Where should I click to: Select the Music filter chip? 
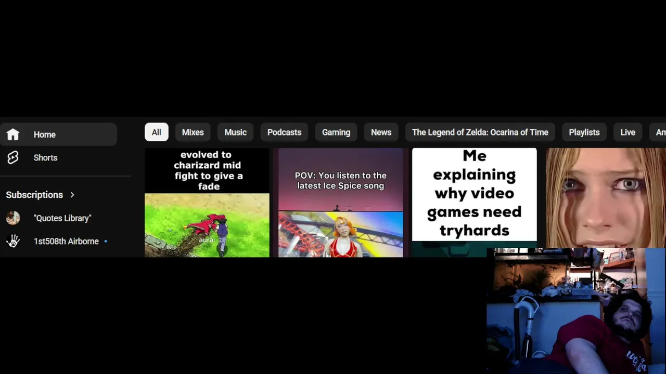click(x=236, y=132)
